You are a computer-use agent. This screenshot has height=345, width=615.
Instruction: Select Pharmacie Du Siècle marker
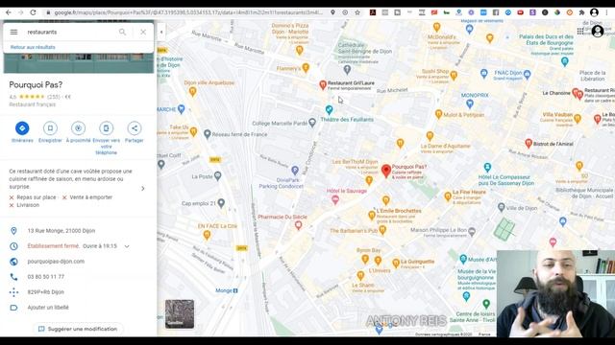[299, 225]
